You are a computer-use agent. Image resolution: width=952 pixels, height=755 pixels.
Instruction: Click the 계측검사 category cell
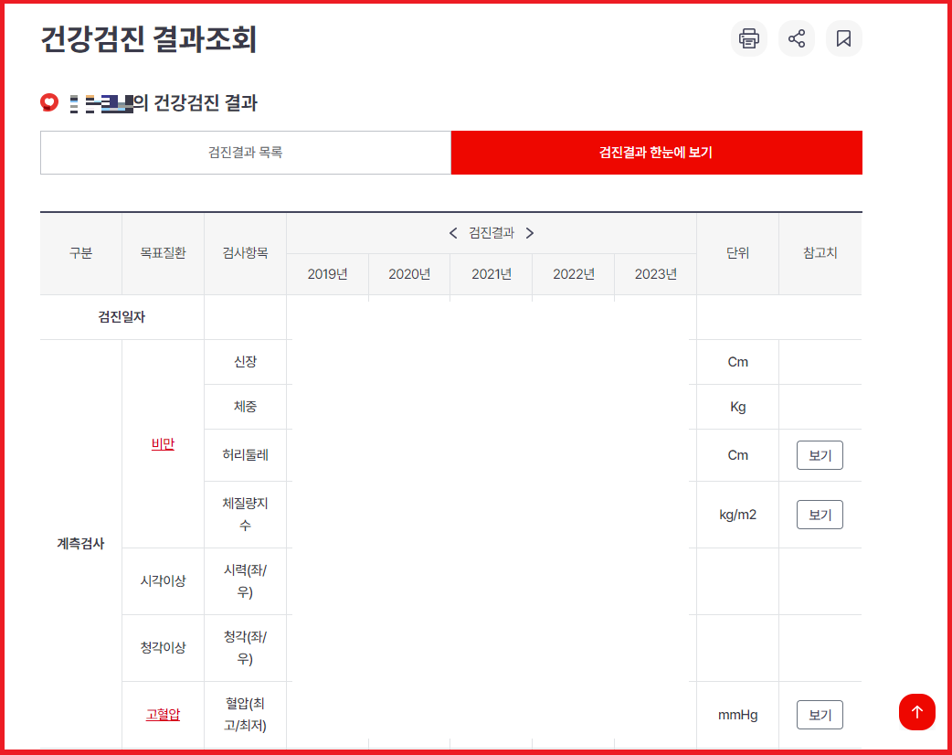point(79,541)
